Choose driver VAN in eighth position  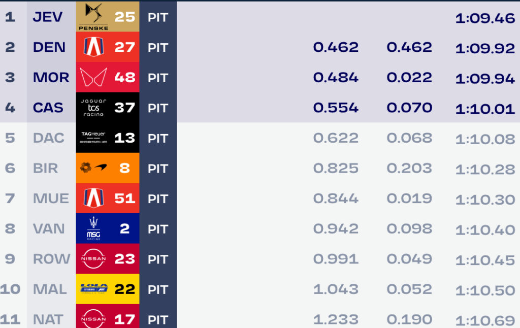click(x=49, y=228)
